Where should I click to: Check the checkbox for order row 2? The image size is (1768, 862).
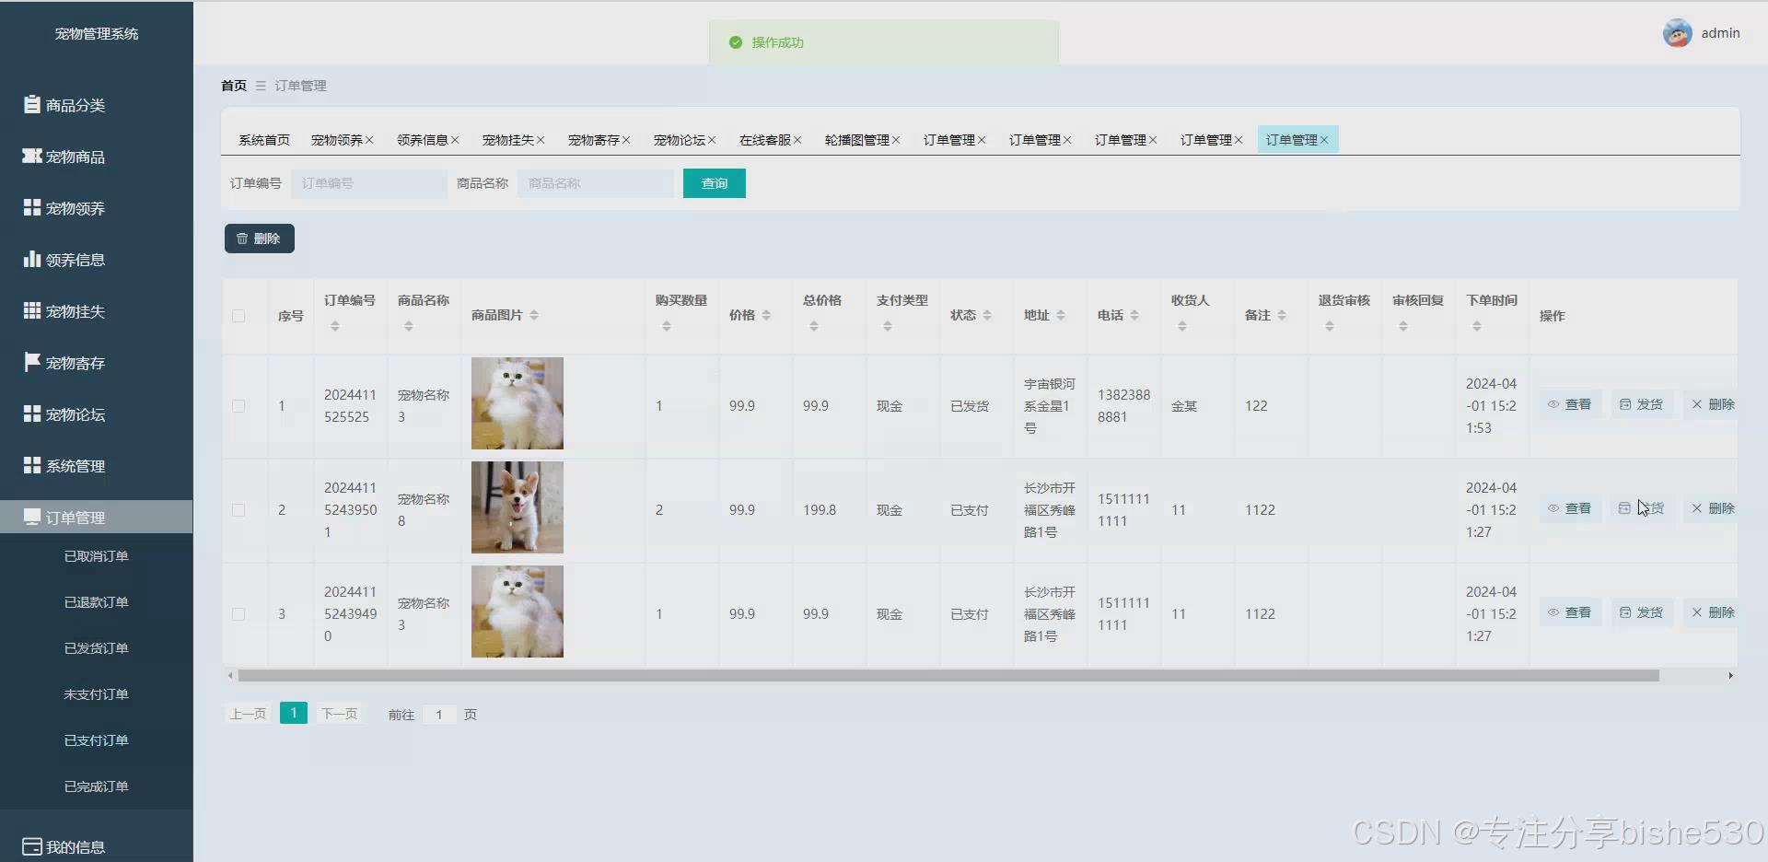click(x=238, y=510)
